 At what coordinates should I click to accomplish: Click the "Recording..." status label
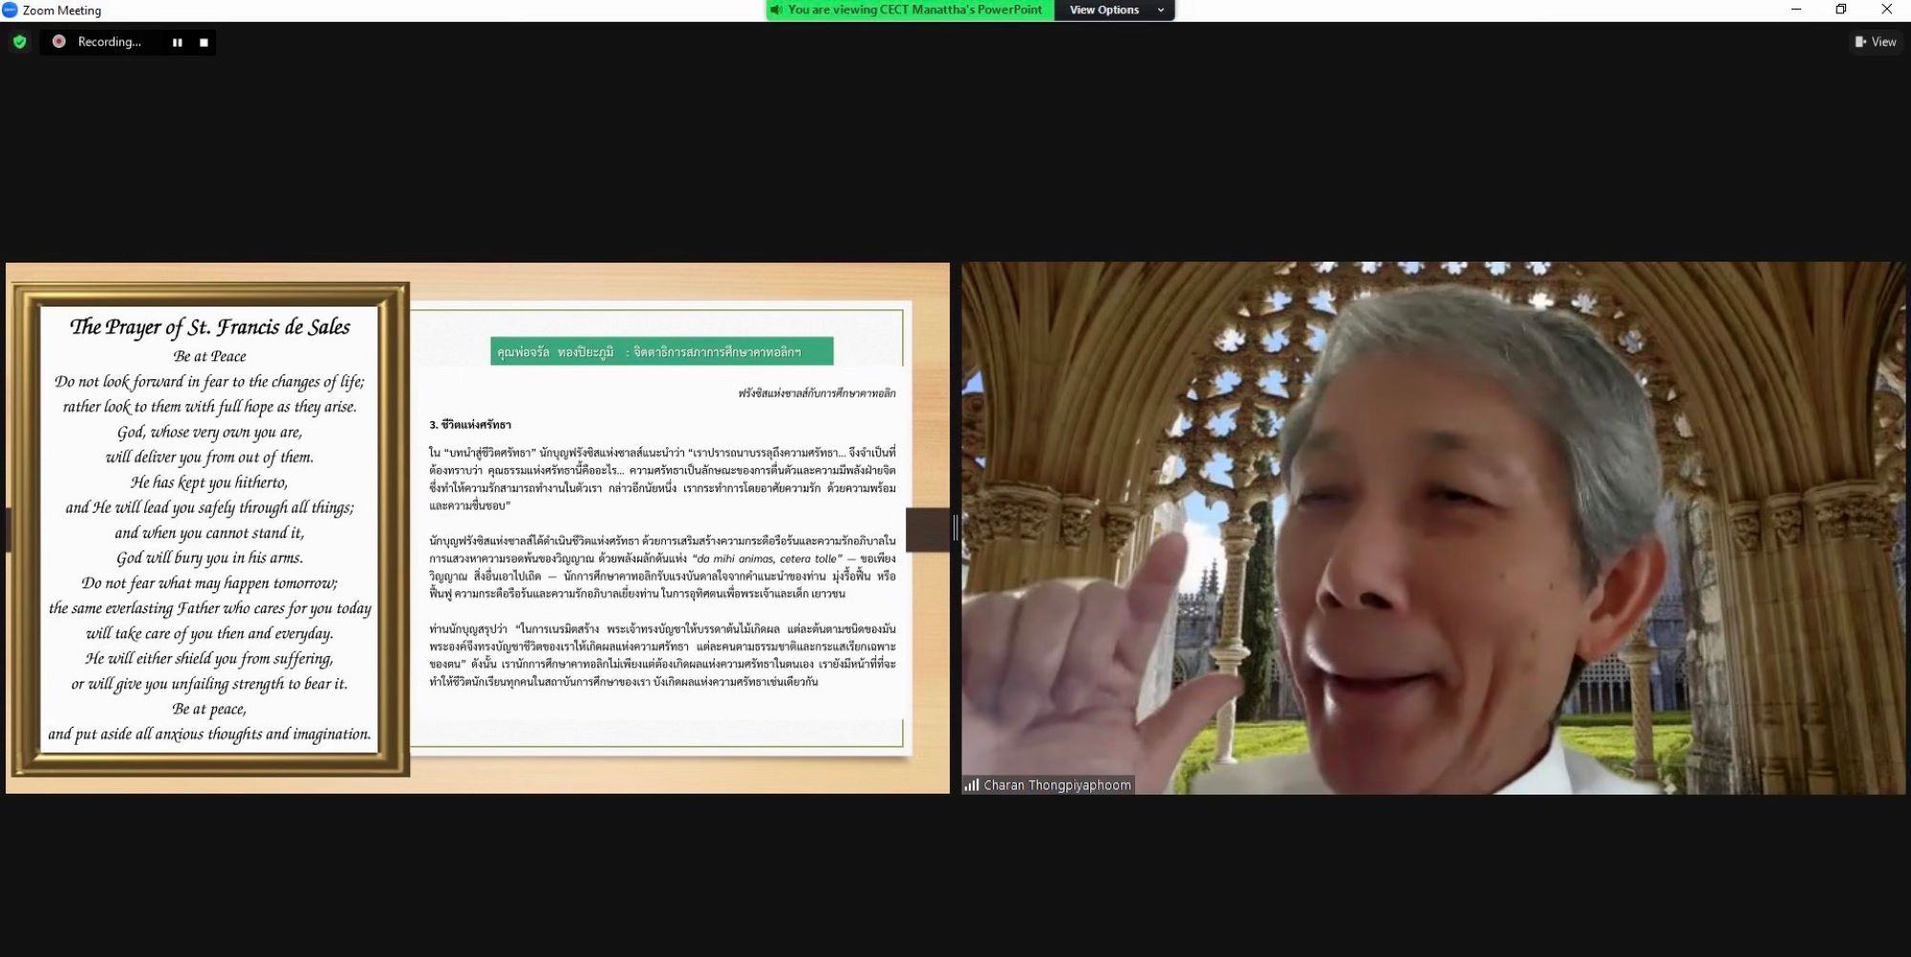(109, 42)
